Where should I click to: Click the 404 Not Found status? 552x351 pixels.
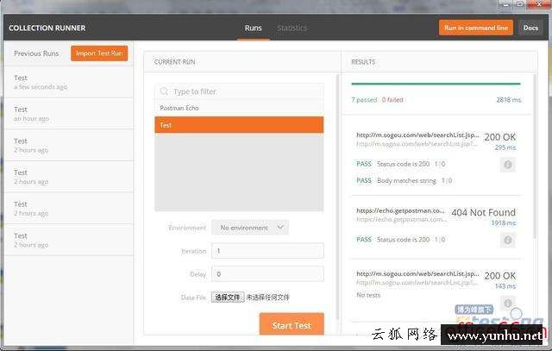point(483,212)
